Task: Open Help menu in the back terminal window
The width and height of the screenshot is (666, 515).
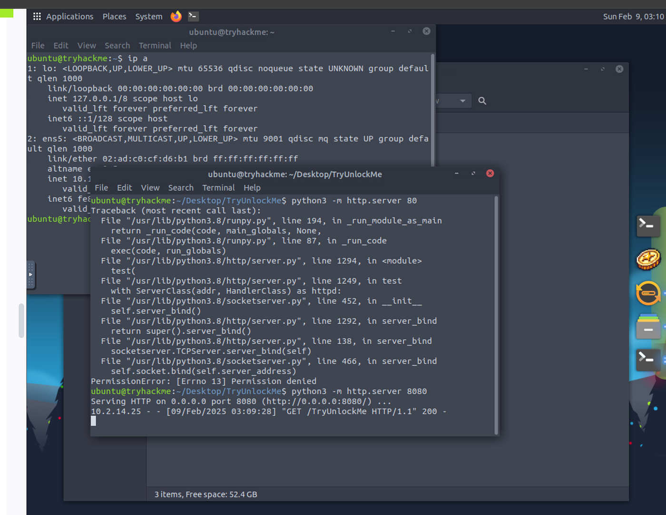Action: tap(188, 46)
